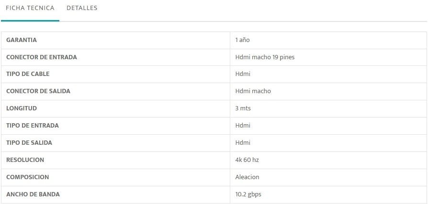Click the LONGITUD row label
This screenshot has height=204, width=428.
(x=22, y=108)
